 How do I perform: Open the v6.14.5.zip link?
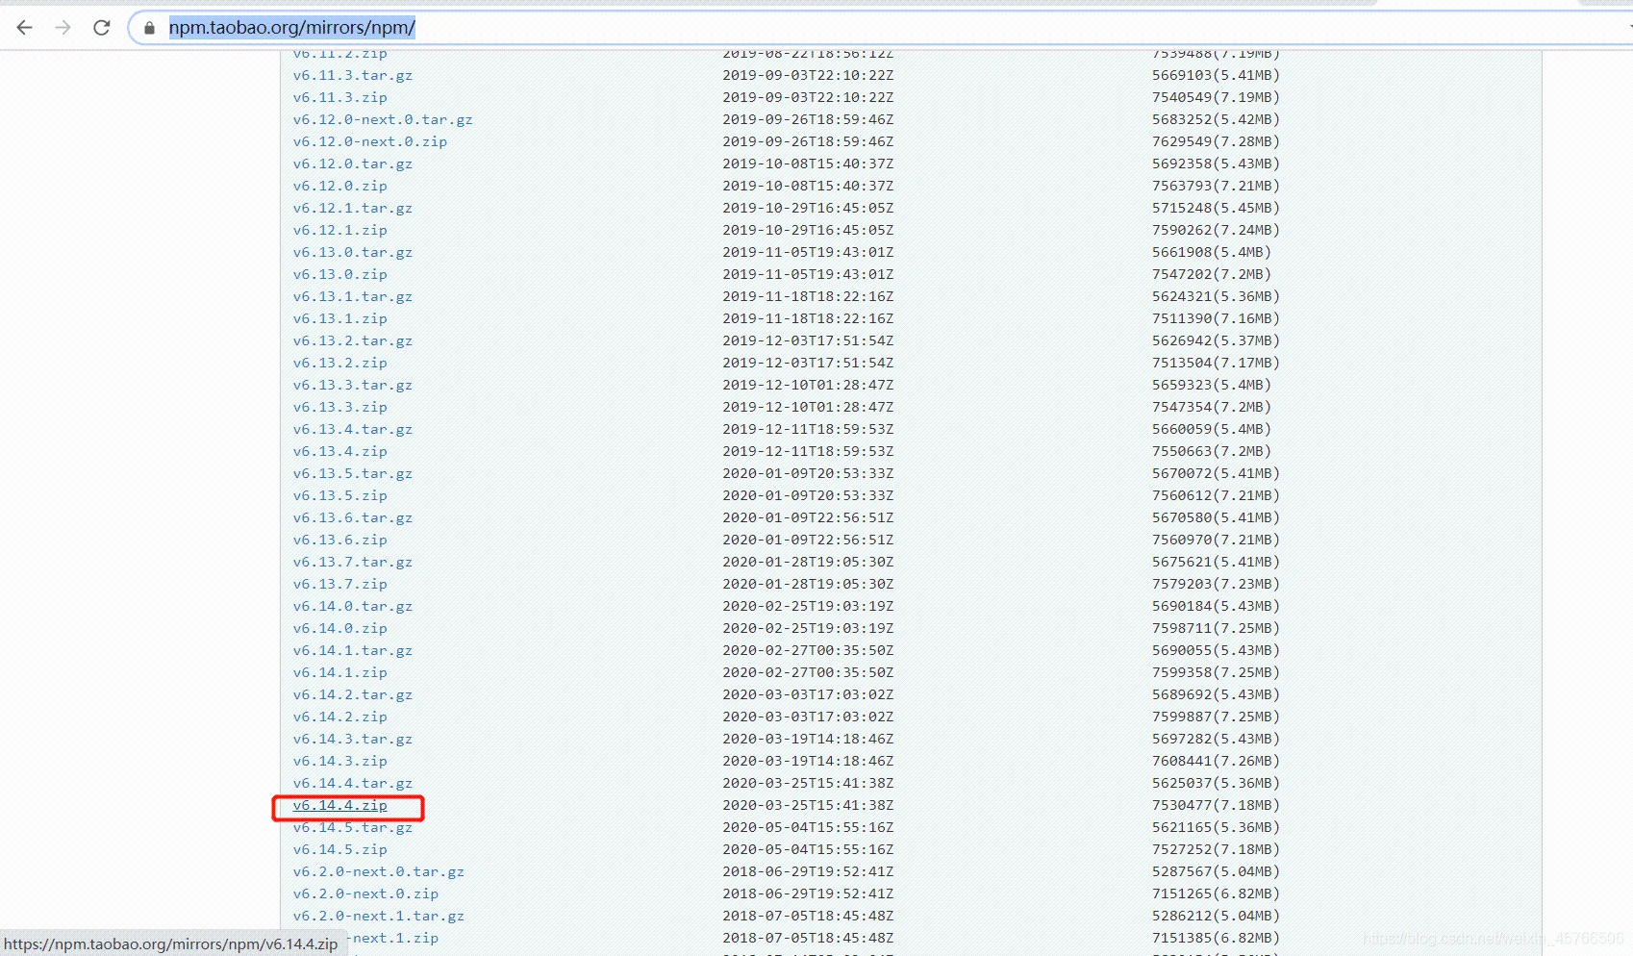pos(340,850)
